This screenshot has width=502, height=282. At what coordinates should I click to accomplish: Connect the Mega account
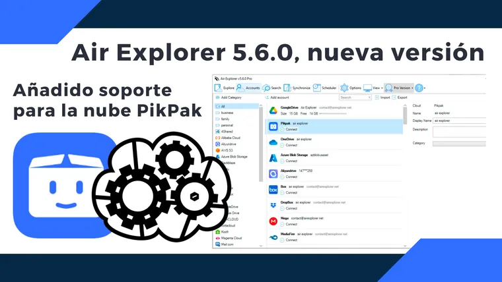(x=289, y=224)
